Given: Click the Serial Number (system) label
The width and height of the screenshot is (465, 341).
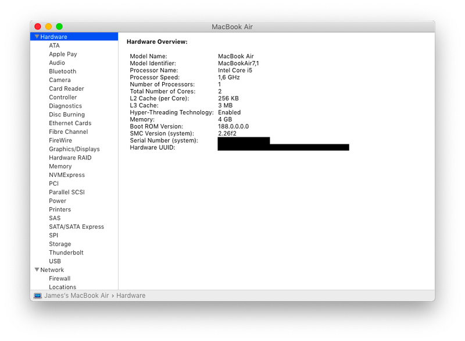Looking at the screenshot, I should coord(164,140).
